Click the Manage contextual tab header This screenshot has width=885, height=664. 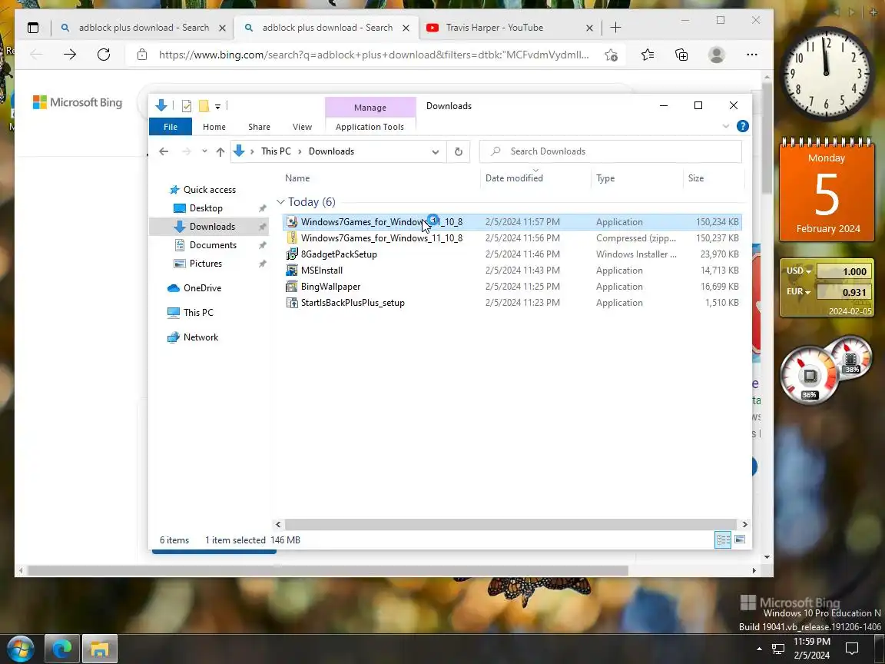point(370,108)
